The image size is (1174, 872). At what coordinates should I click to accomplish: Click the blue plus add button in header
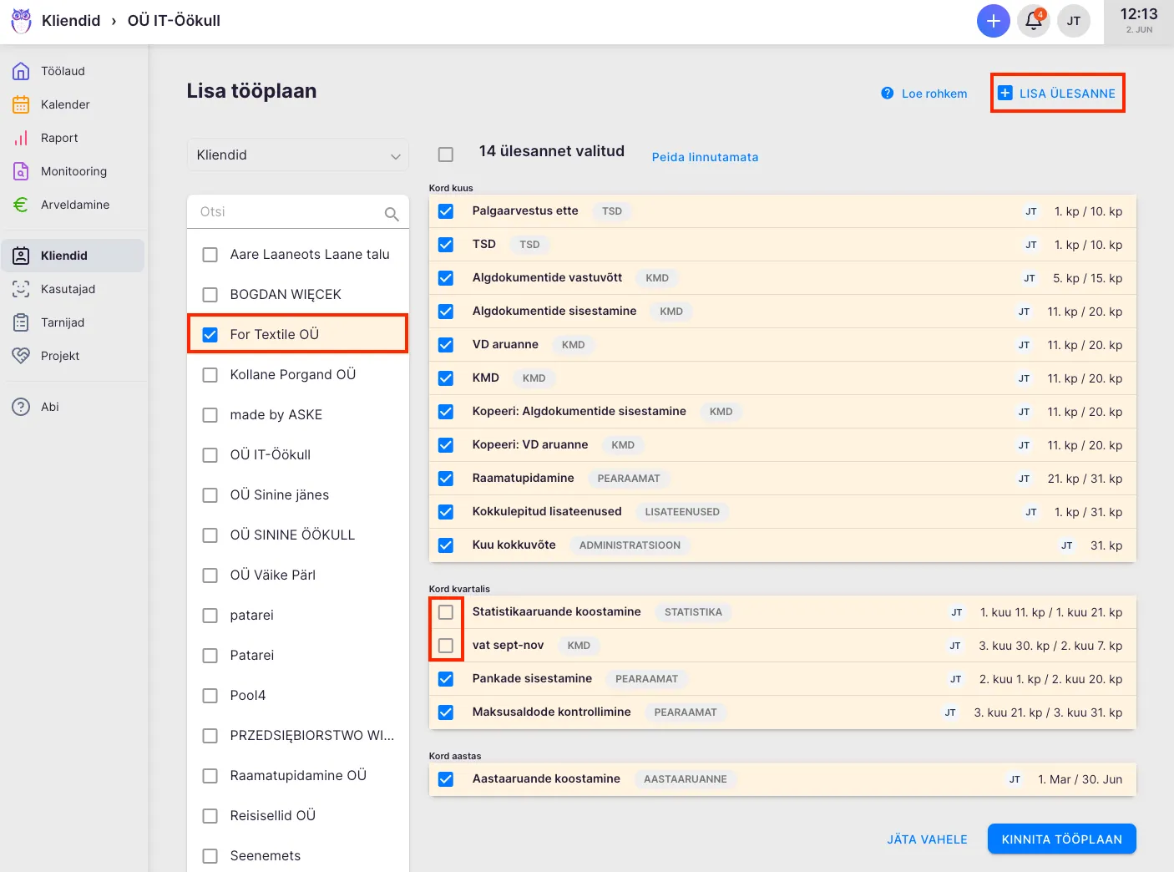(x=993, y=21)
